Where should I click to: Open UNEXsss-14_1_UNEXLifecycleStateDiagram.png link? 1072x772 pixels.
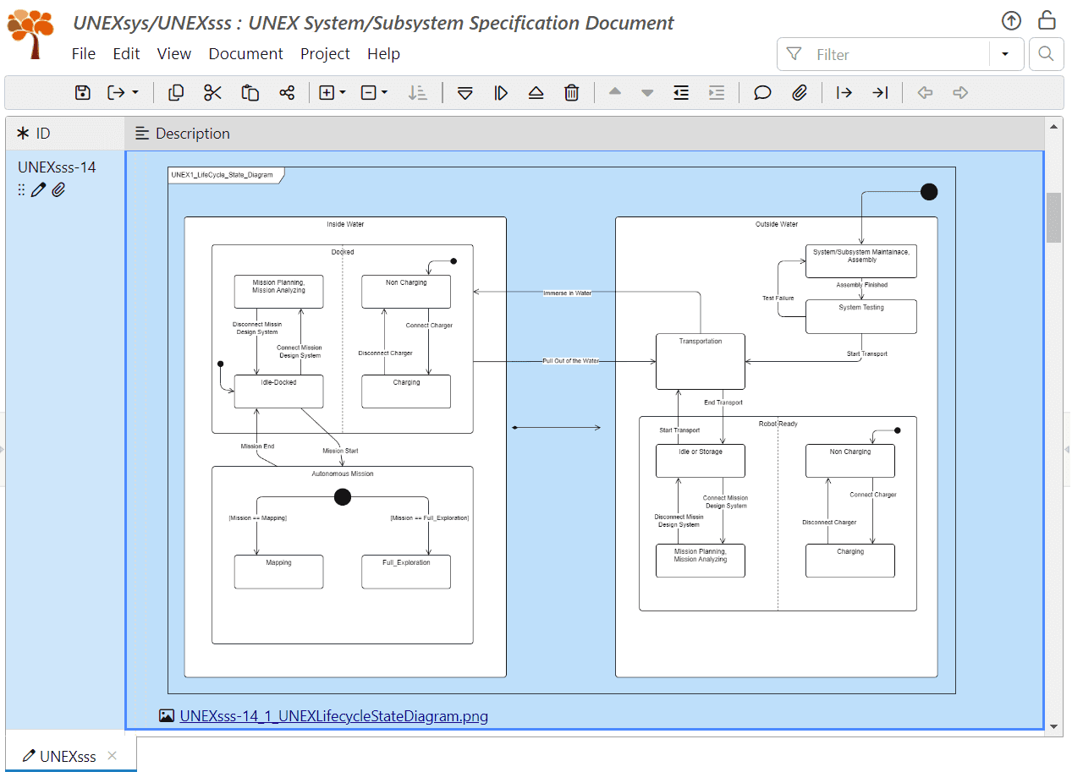pyautogui.click(x=333, y=715)
